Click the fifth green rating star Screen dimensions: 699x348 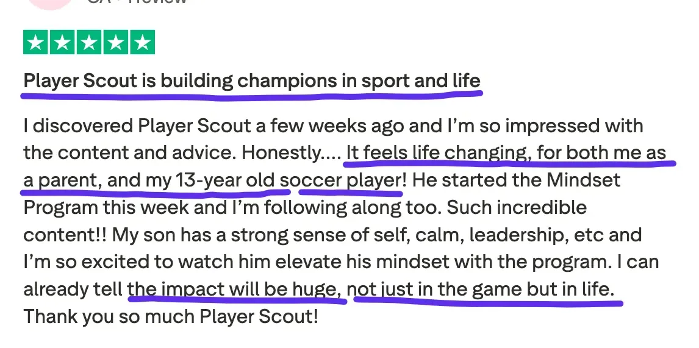click(142, 42)
